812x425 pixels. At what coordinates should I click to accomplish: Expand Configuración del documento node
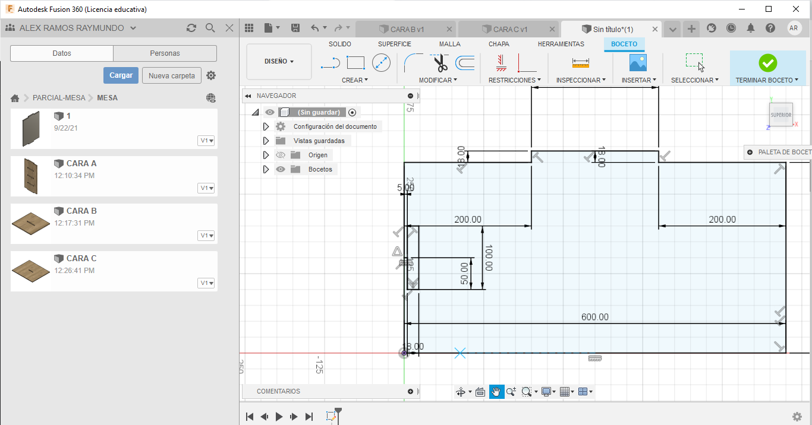click(x=266, y=126)
